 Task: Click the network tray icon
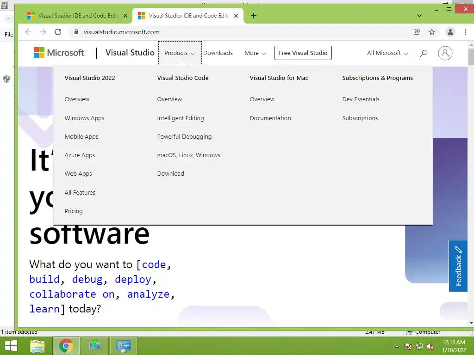[419, 346]
